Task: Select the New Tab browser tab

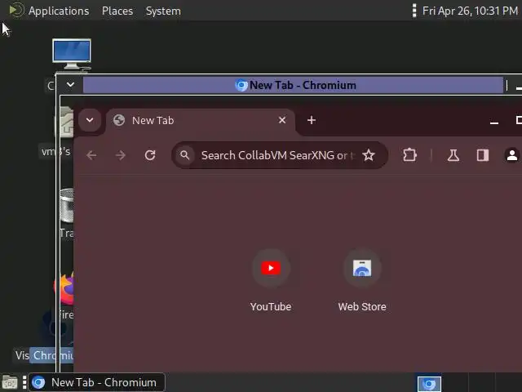Action: [x=201, y=120]
